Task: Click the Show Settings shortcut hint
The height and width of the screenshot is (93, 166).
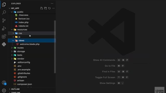Action: 112,83
